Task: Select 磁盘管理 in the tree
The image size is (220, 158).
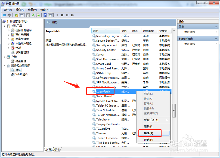Action: [21, 61]
